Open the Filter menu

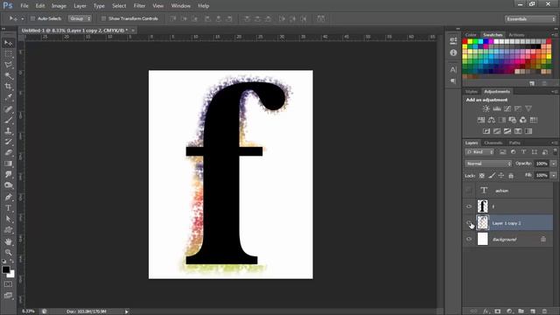click(139, 6)
